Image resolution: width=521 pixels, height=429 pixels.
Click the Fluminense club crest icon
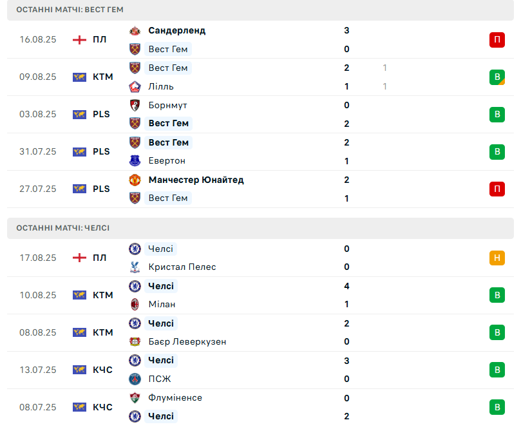click(135, 397)
